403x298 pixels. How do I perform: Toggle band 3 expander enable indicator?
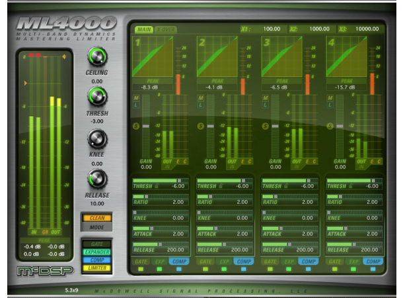[x=289, y=269]
